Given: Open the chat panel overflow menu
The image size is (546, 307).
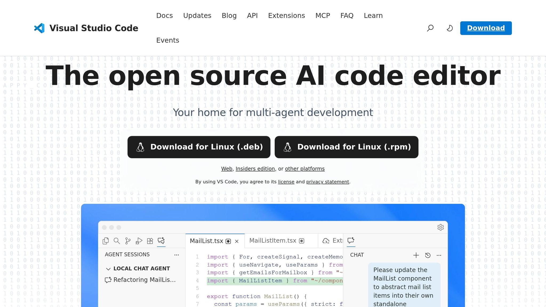Looking at the screenshot, I should [439, 255].
